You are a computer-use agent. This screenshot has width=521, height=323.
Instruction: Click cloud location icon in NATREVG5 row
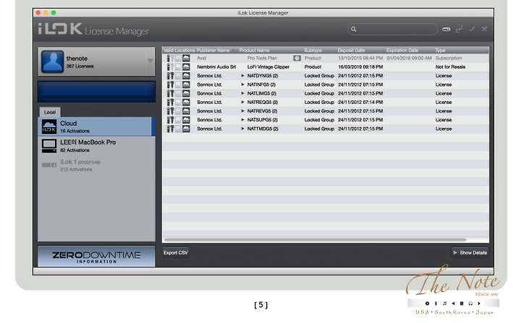(186, 111)
